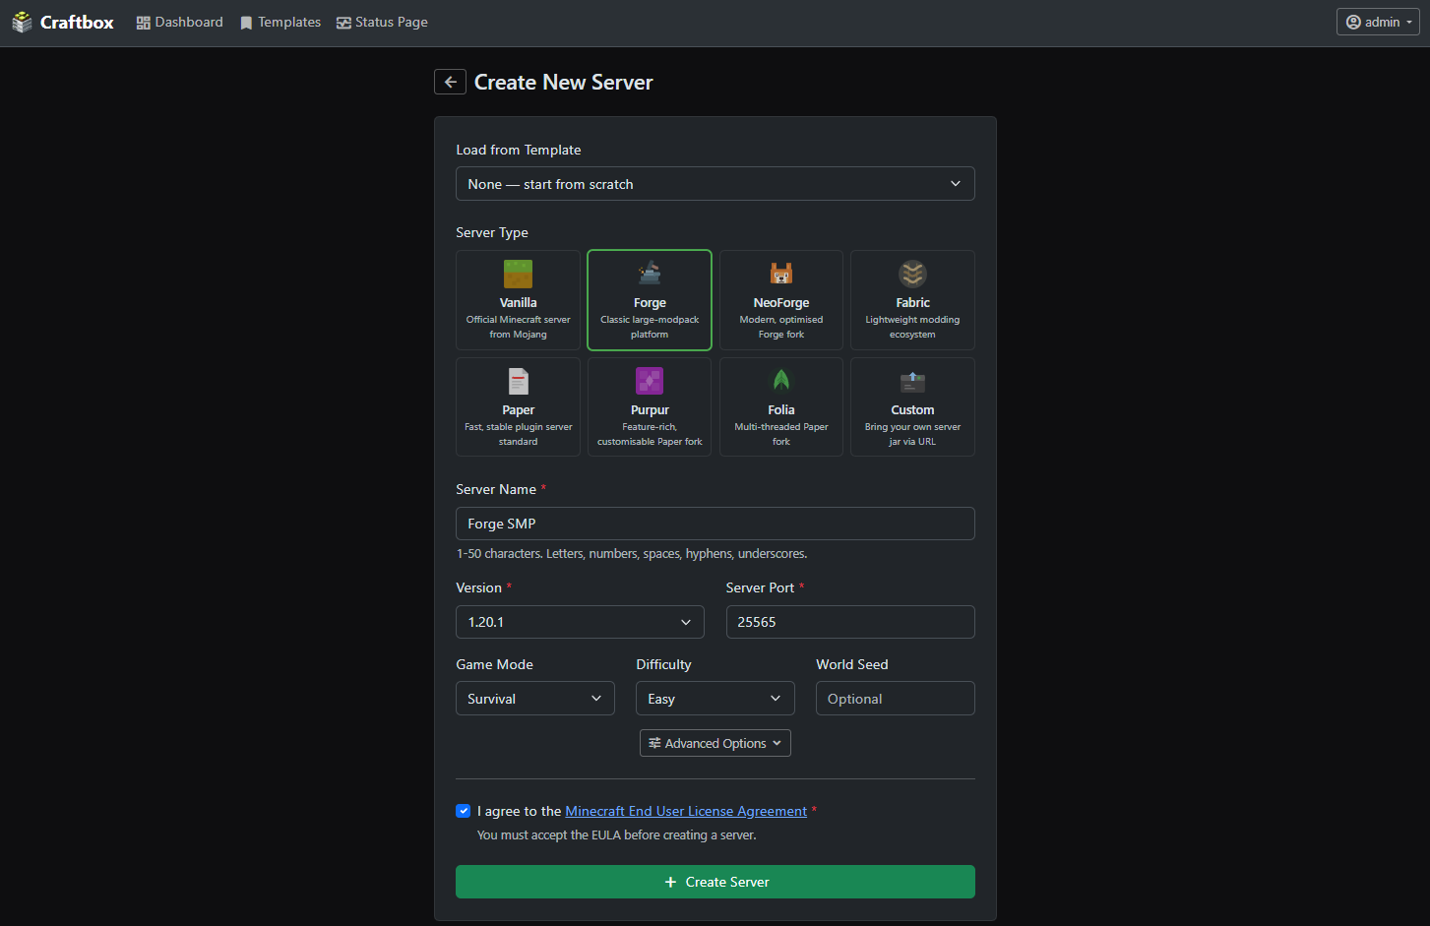Image resolution: width=1430 pixels, height=926 pixels.
Task: Click the Craftbox brand name
Action: 77,22
